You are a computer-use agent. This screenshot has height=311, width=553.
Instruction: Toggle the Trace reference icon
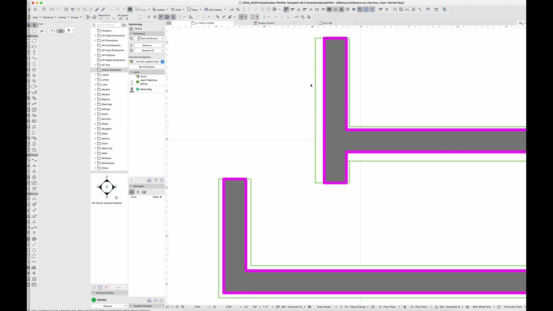[189, 9]
